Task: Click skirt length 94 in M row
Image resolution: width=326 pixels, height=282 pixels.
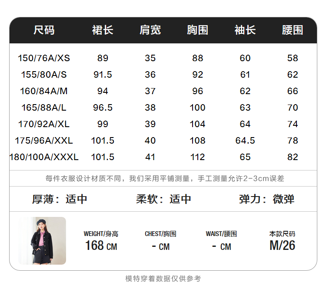Action: point(103,91)
